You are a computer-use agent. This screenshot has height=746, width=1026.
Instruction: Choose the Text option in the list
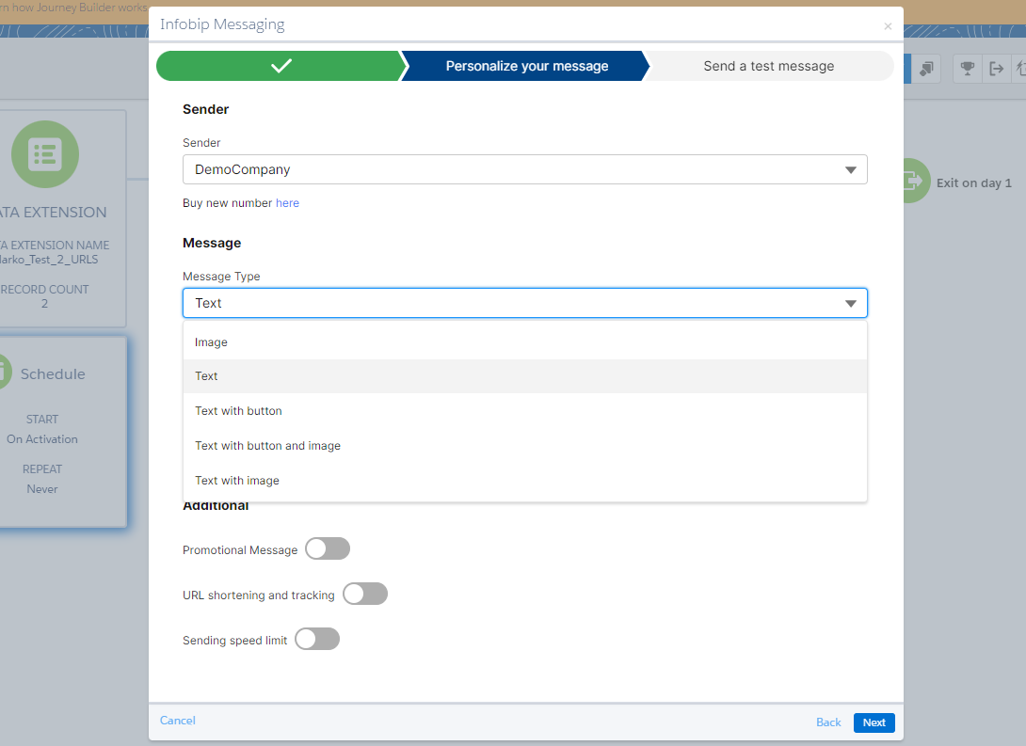pos(525,376)
